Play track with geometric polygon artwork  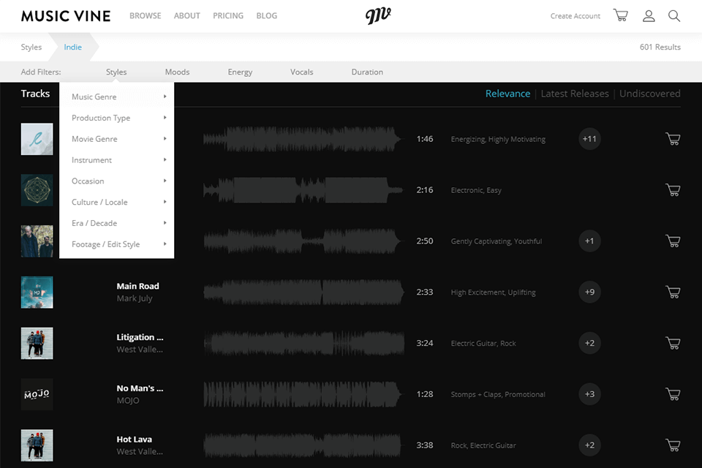tap(37, 190)
